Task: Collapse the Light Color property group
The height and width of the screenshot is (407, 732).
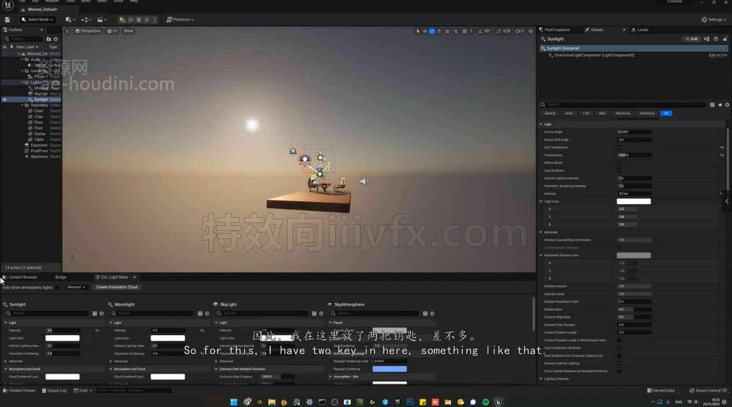Action: click(541, 201)
